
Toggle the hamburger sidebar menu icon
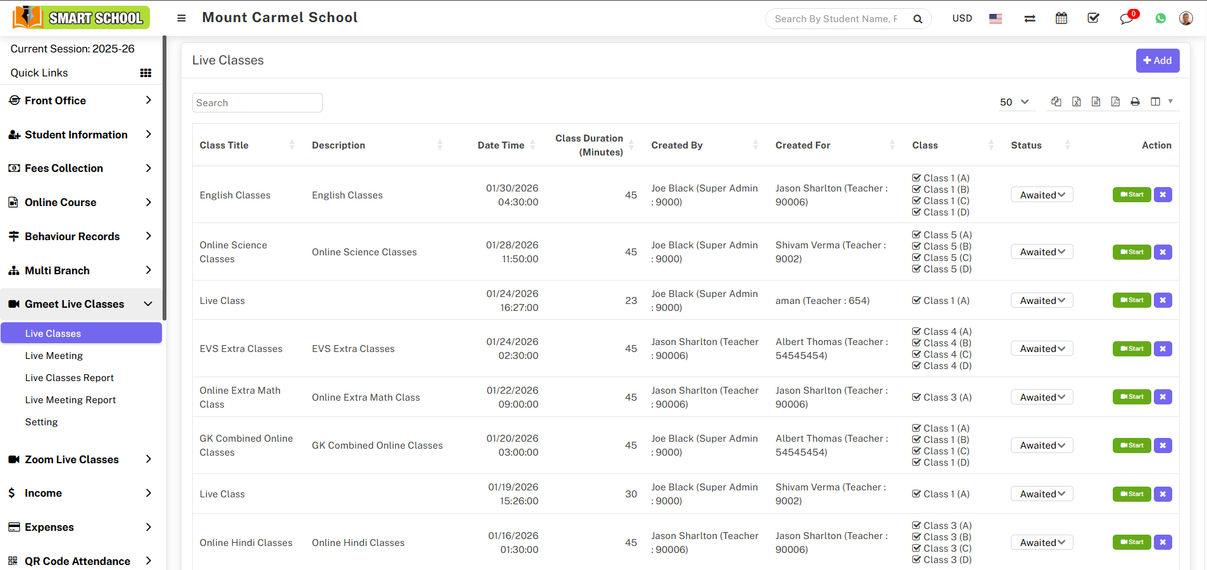click(x=182, y=18)
